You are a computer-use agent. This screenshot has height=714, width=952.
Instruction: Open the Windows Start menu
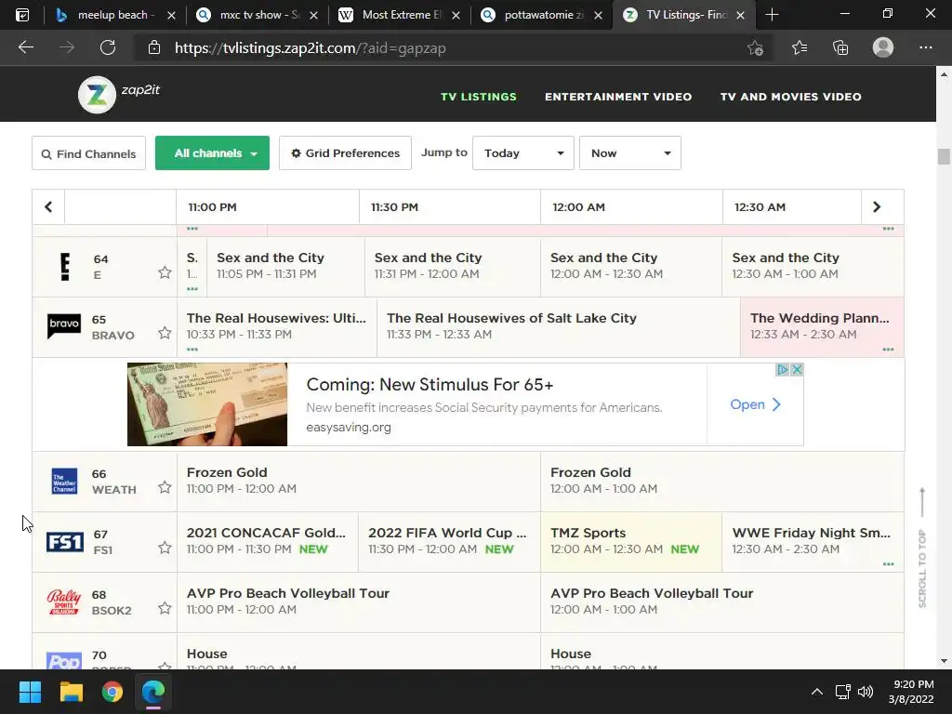pyautogui.click(x=30, y=692)
